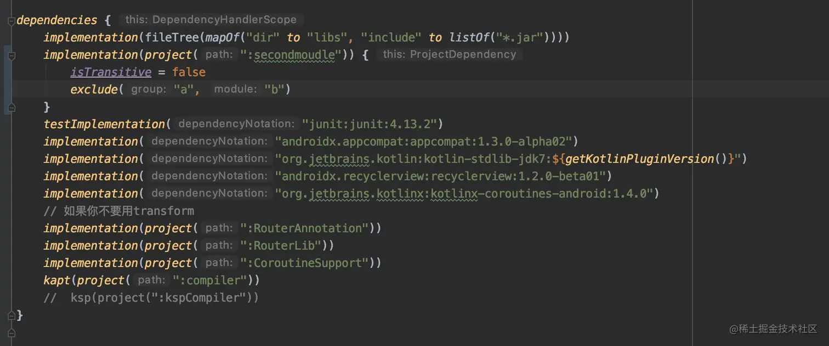Click implementation on the RouterAnnotation line

90,228
